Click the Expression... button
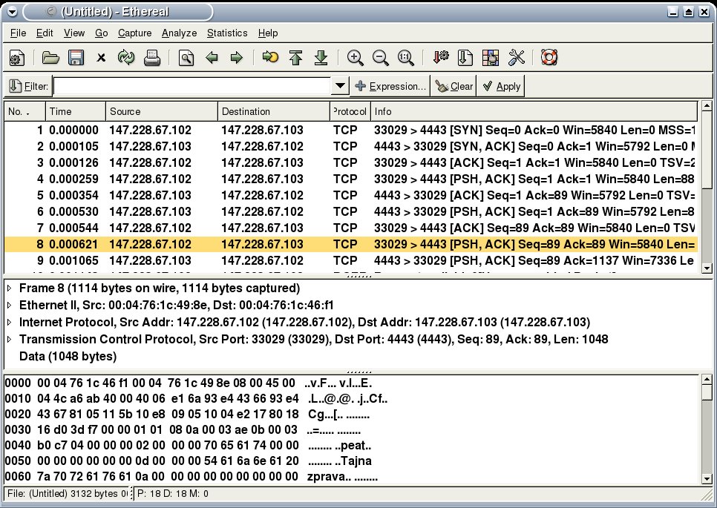Screen dimensions: 717x508 click(x=390, y=86)
